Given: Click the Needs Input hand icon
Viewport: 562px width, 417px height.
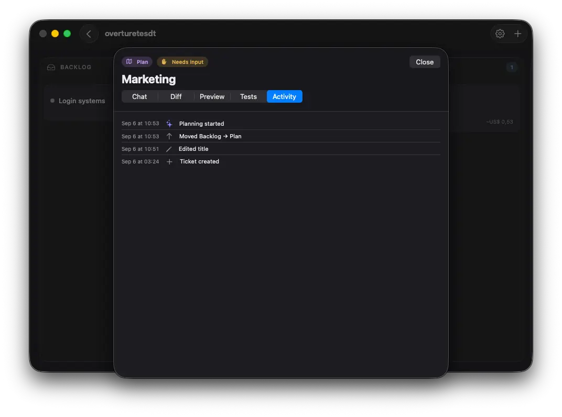Looking at the screenshot, I should point(164,62).
